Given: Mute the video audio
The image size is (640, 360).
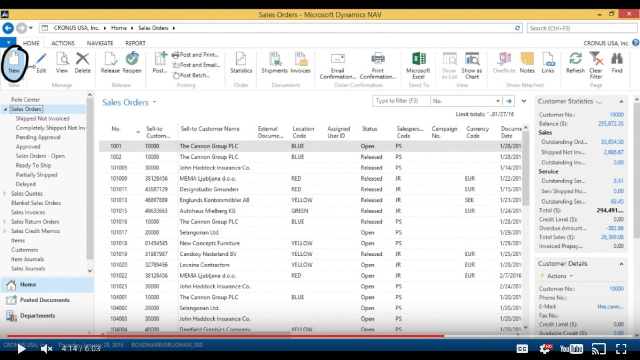Looking at the screenshot, I should pyautogui.click(x=46, y=349).
